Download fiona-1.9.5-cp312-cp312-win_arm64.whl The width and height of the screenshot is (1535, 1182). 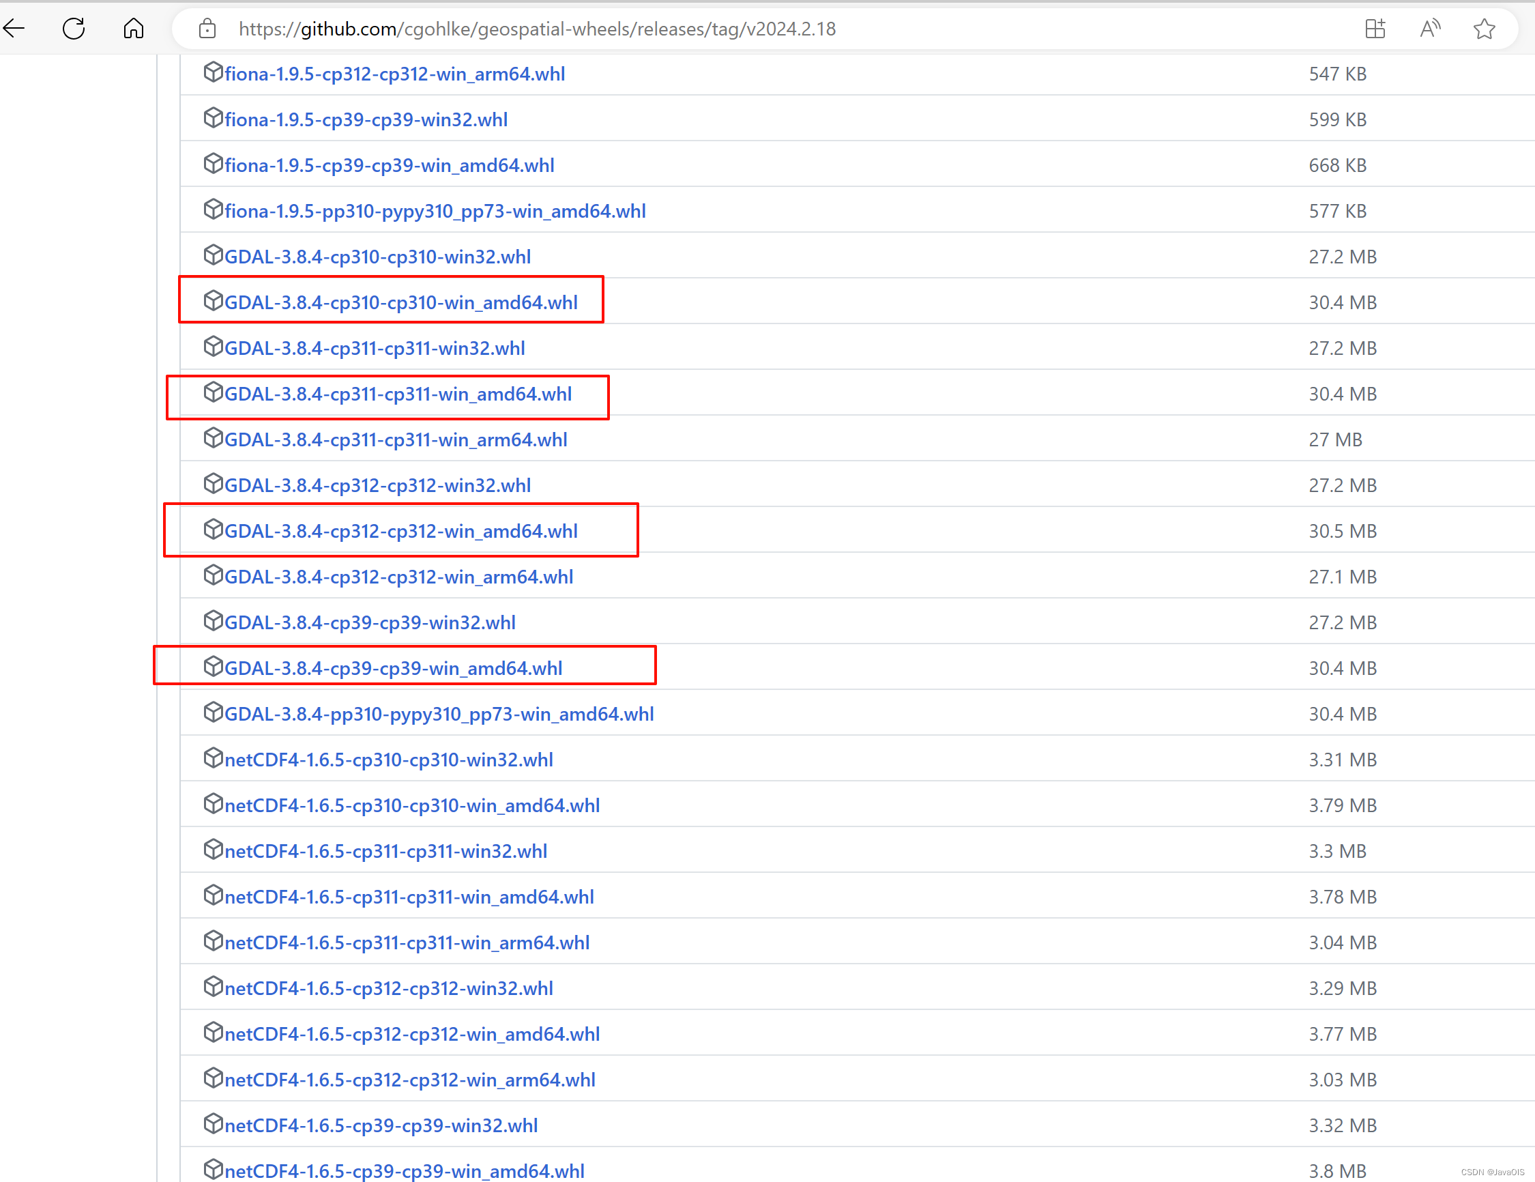click(x=394, y=74)
